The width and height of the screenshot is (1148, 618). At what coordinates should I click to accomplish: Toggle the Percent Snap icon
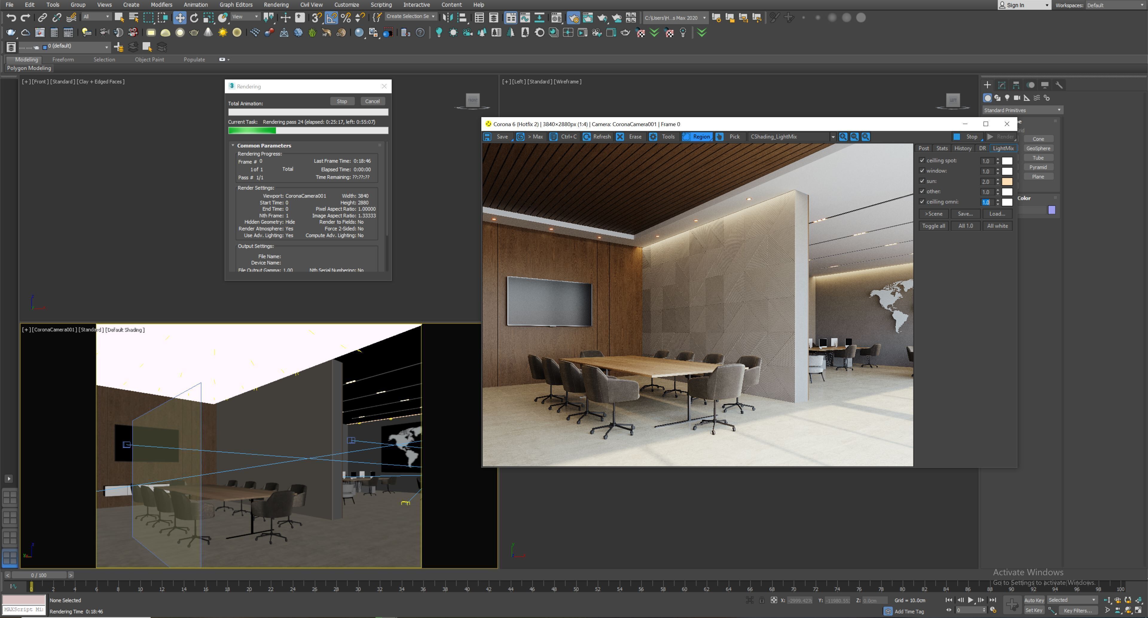[345, 18]
